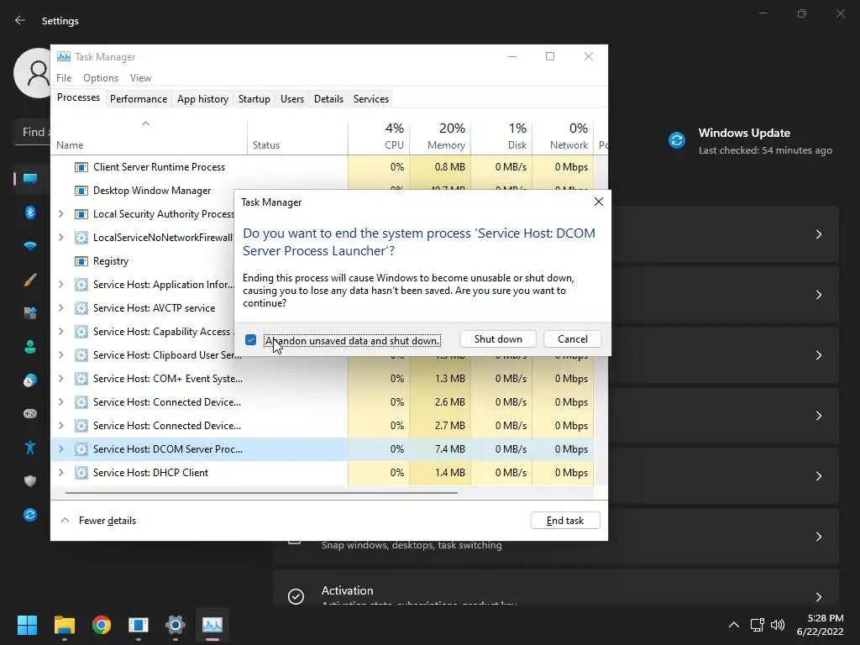The height and width of the screenshot is (645, 860).
Task: Open the Options menu in Task Manager
Action: (x=101, y=78)
